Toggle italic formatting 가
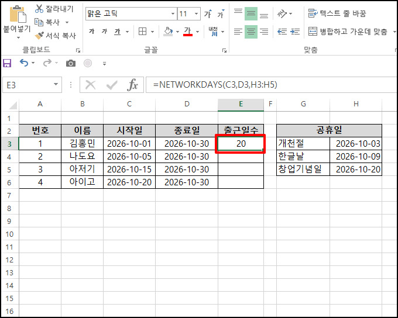The width and height of the screenshot is (398, 318). click(104, 32)
